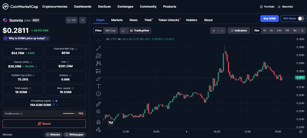Open DexScan in top navigation

[x=104, y=7]
